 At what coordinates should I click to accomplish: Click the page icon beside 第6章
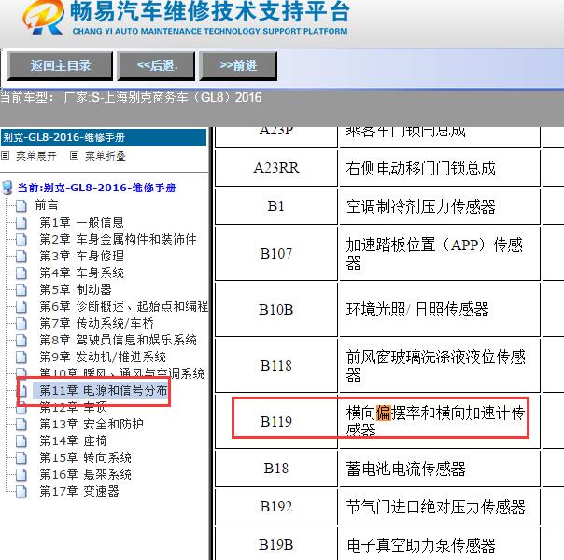click(21, 306)
